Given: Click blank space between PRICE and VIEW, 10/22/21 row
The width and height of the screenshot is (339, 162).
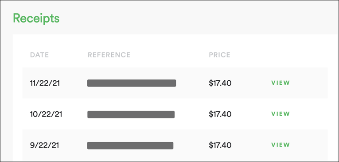Looking at the screenshot, I should click(251, 114).
